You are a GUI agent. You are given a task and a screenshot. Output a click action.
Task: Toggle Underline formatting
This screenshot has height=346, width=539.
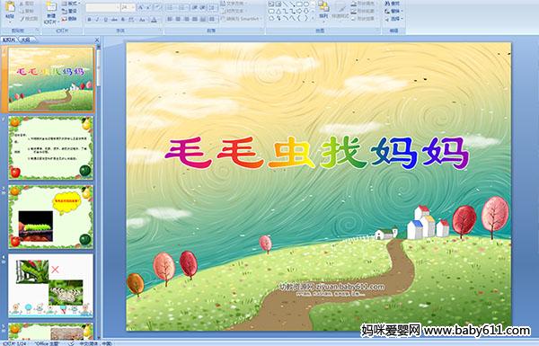pos(105,20)
